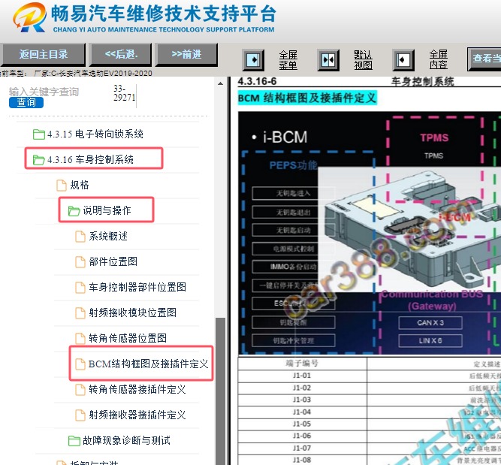501x465 pixels.
Task: Click the J1-07 terminal cell
Action: point(302,448)
